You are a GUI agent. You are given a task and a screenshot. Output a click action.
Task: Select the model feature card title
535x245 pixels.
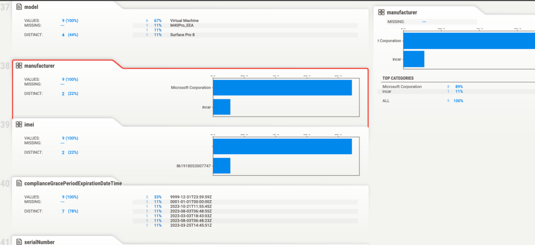(x=34, y=7)
